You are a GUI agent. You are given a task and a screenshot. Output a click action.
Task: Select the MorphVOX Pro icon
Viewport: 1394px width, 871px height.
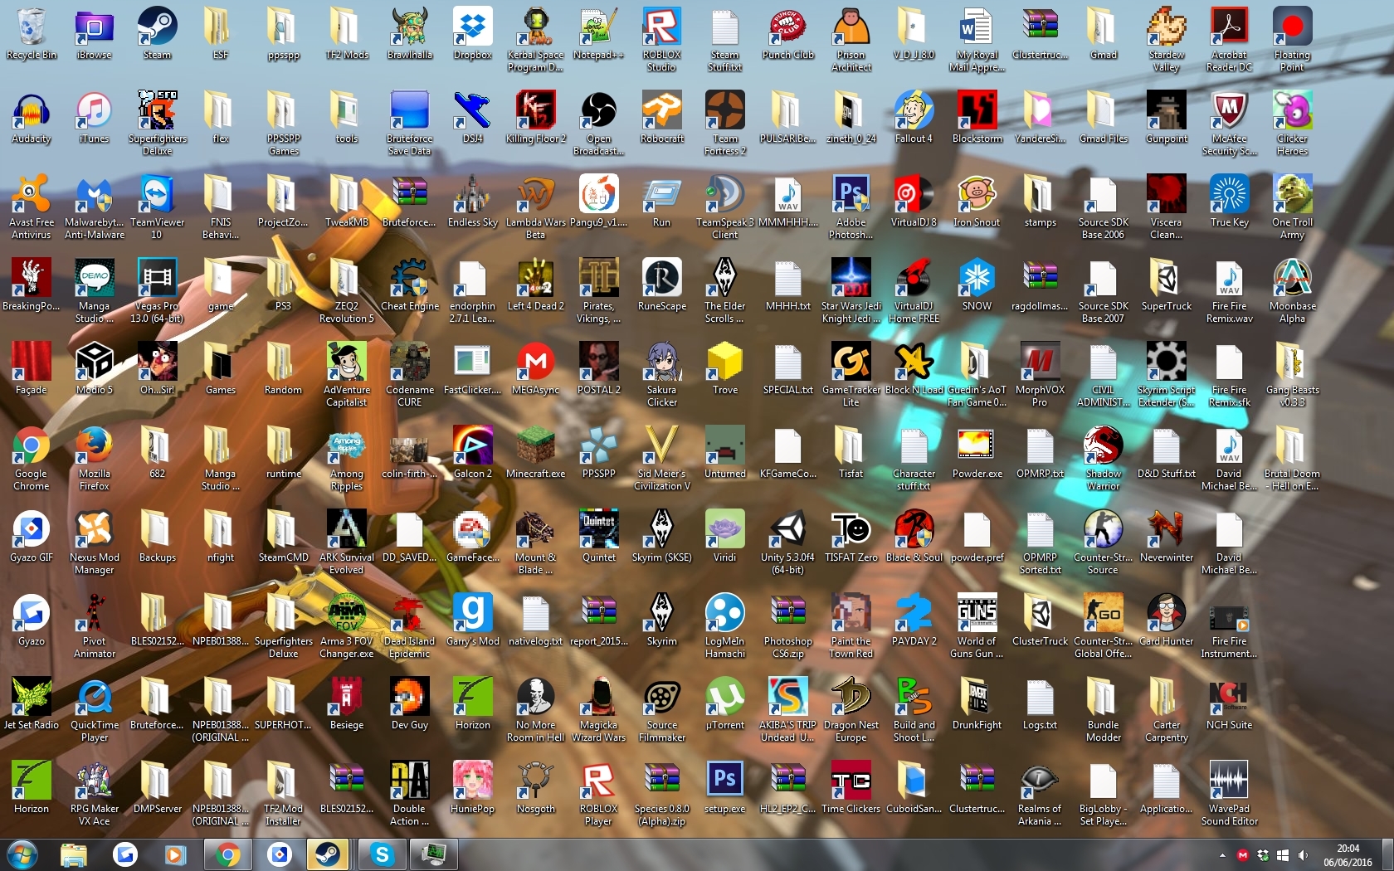pyautogui.click(x=1041, y=375)
